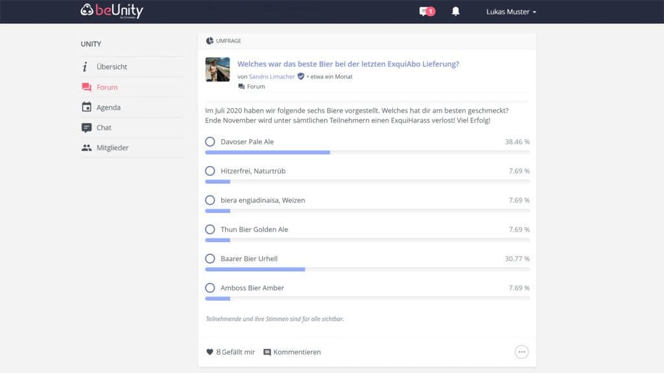Open Sandro Limacher's profile link

(x=272, y=76)
